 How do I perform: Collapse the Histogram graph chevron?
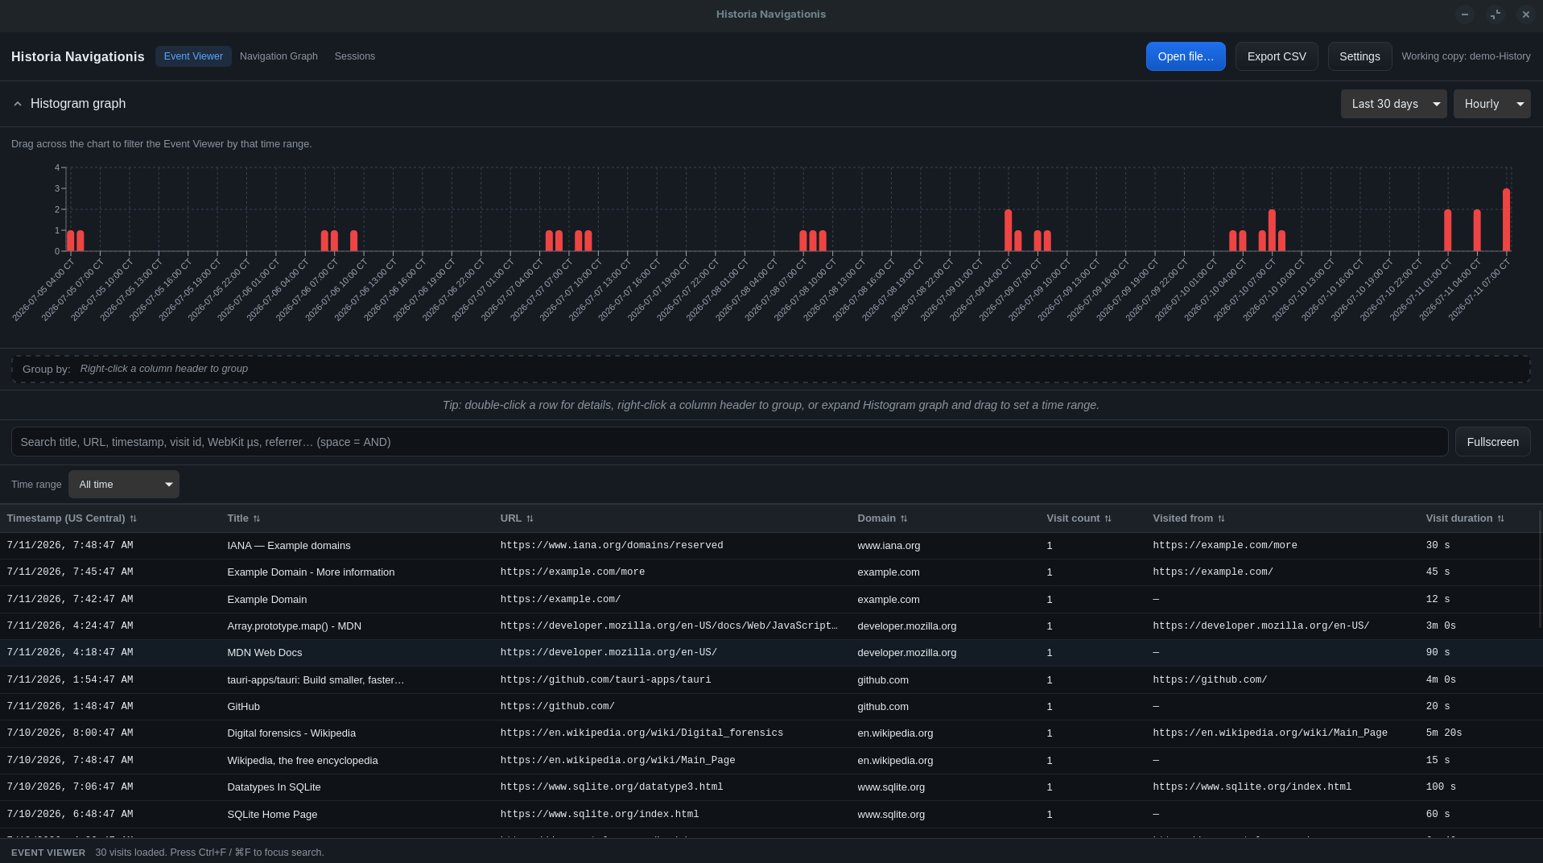point(18,104)
